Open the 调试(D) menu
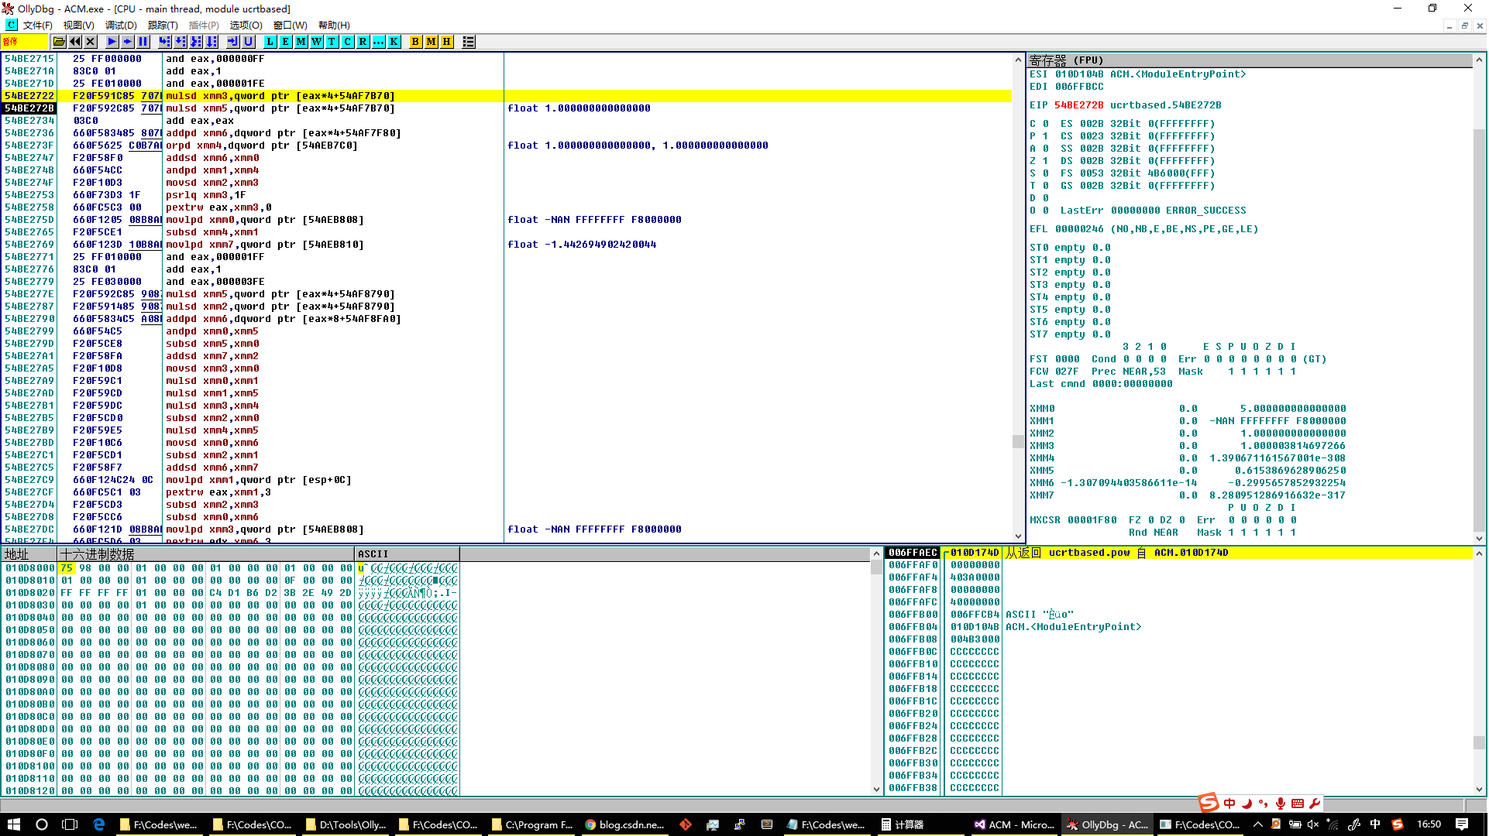Viewport: 1489px width, 836px height. (121, 26)
